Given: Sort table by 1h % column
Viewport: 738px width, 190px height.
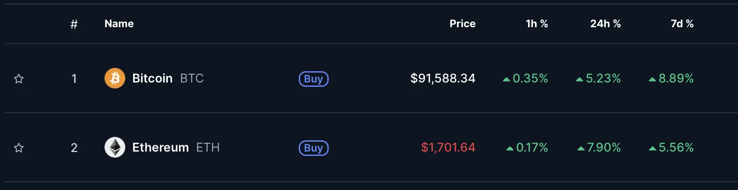Looking at the screenshot, I should pos(537,24).
